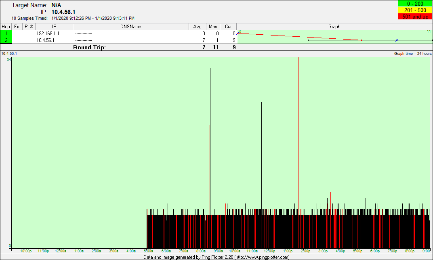Click the green hop 1 indicator
This screenshot has width=433, height=260.
point(6,34)
